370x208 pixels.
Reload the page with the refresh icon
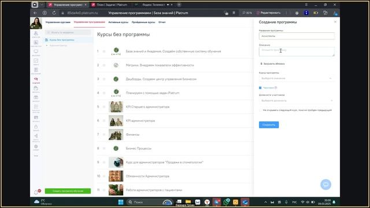coord(54,13)
